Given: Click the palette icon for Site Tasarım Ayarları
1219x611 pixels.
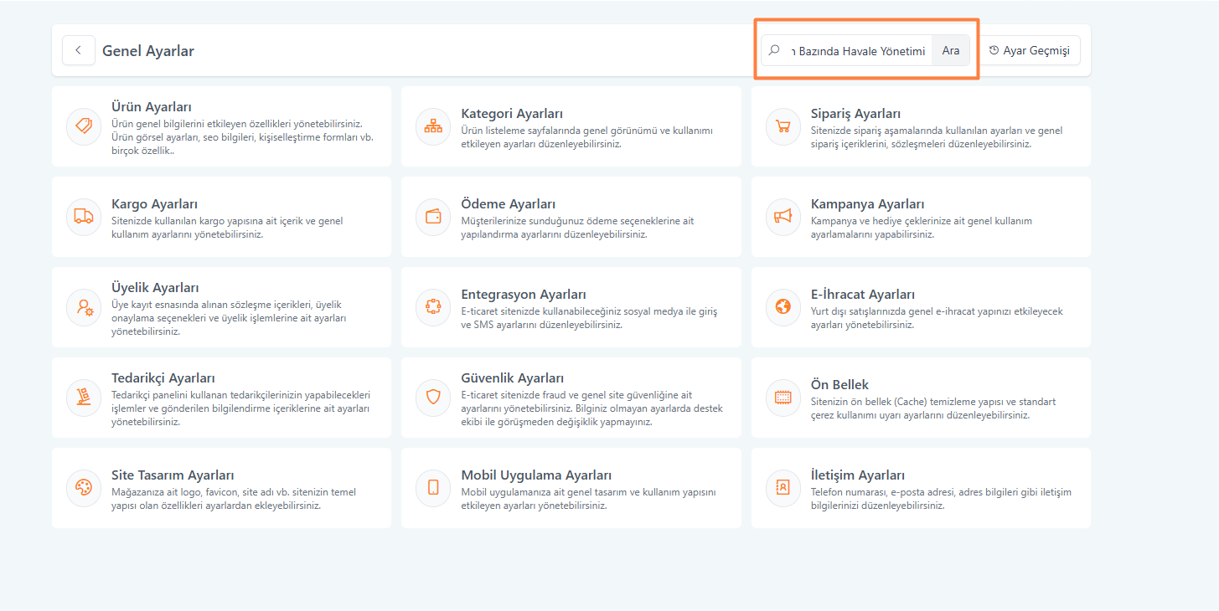Looking at the screenshot, I should pyautogui.click(x=83, y=488).
